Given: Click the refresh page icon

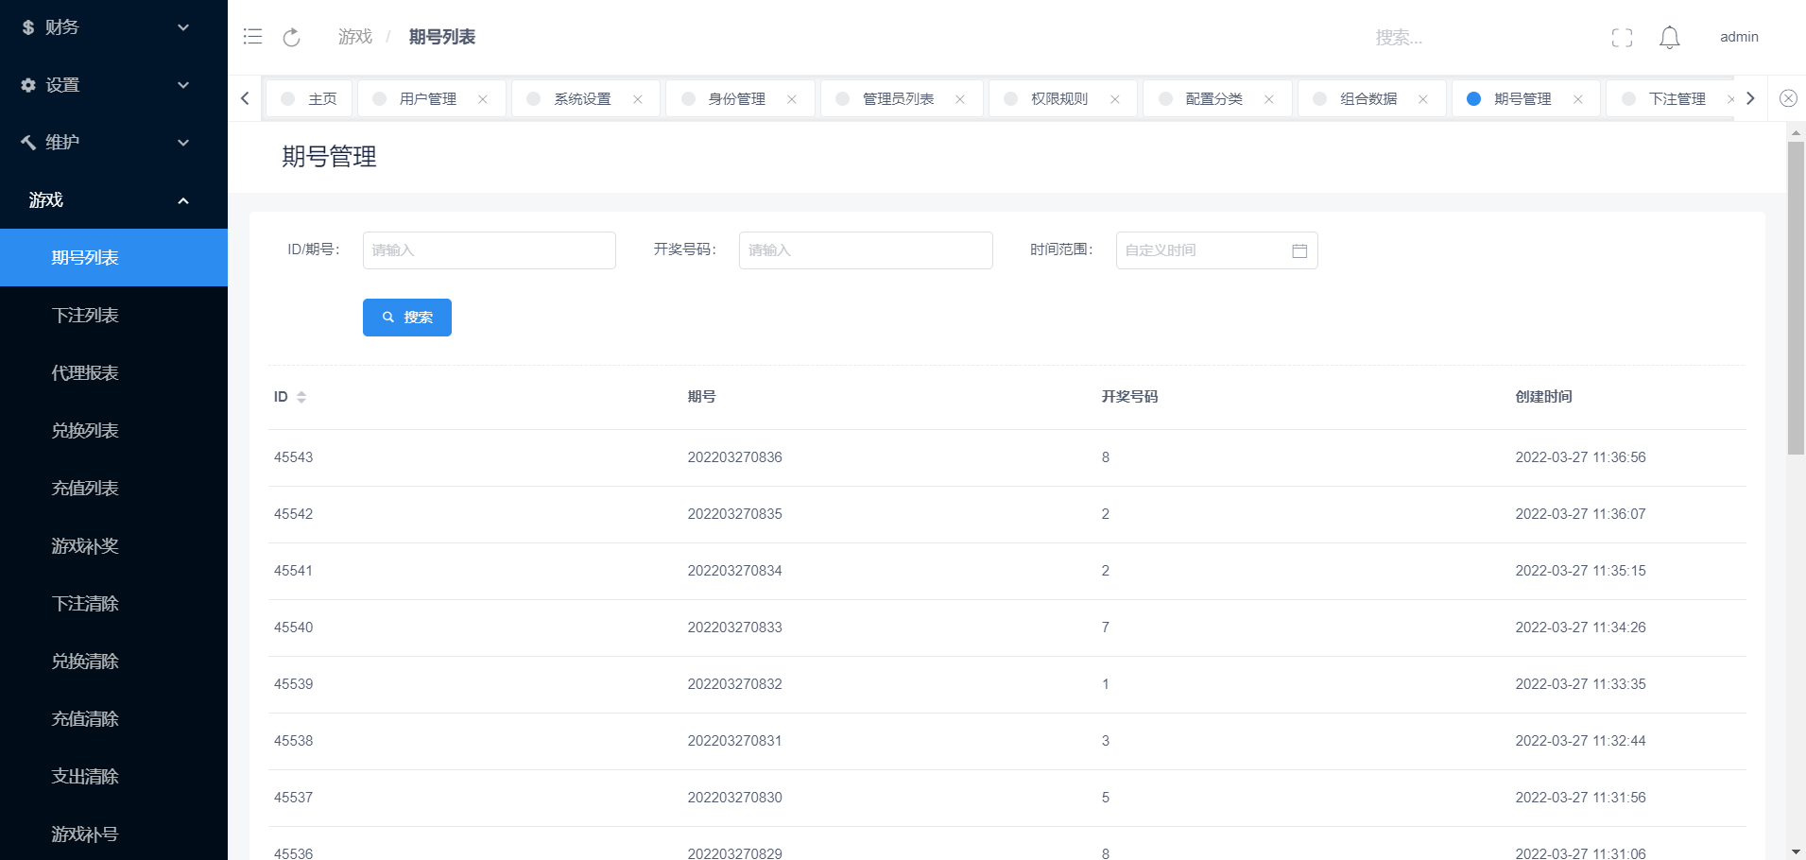Looking at the screenshot, I should [x=291, y=37].
